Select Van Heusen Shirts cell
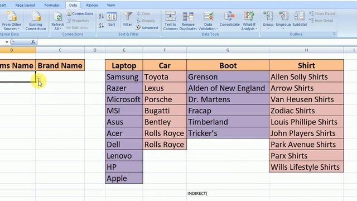357x201 pixels. 306,99
